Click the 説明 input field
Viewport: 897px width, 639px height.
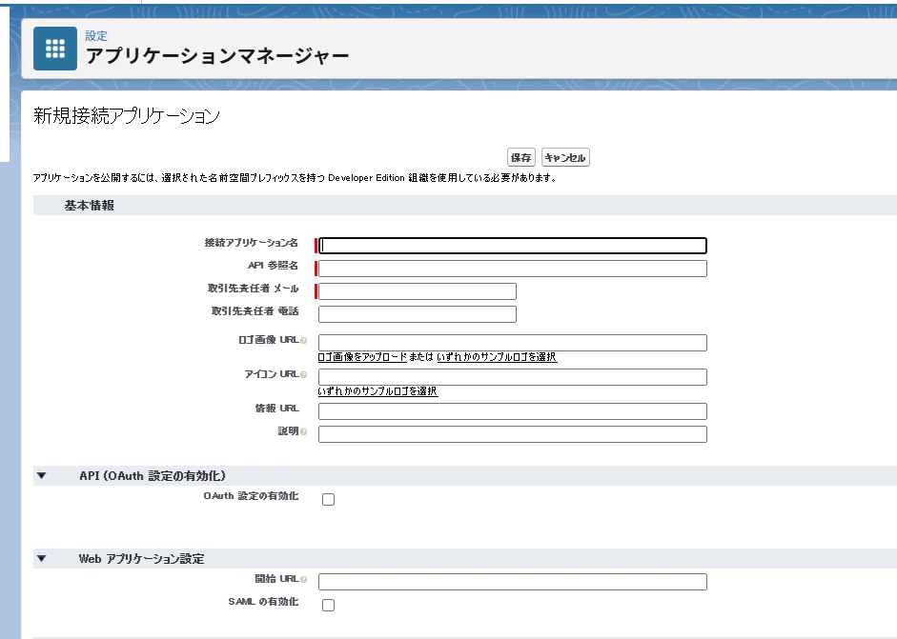click(513, 434)
